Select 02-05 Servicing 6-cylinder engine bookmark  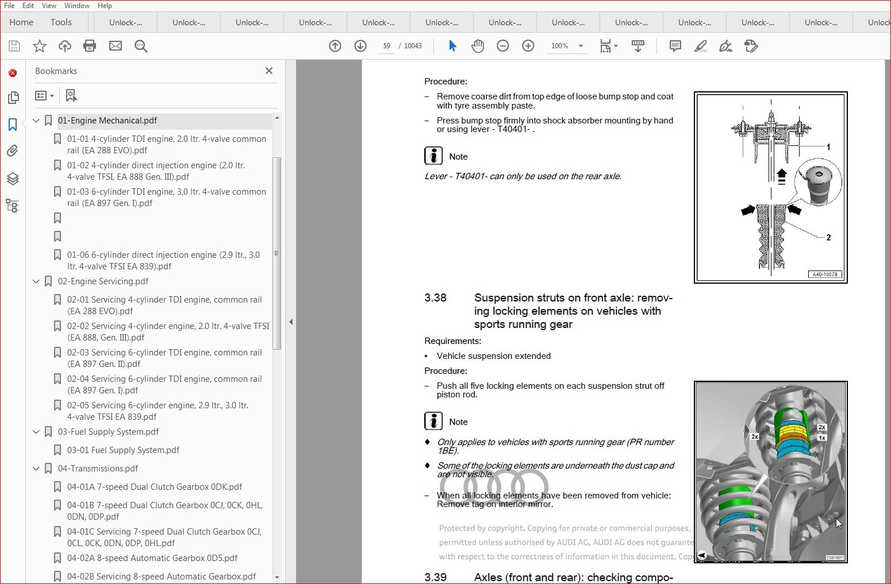[x=158, y=411]
